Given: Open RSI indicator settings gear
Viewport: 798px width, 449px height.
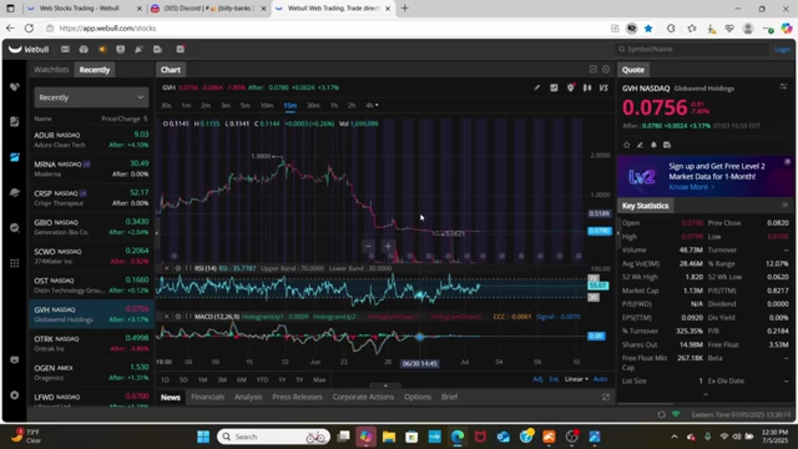Looking at the screenshot, I should [x=178, y=268].
